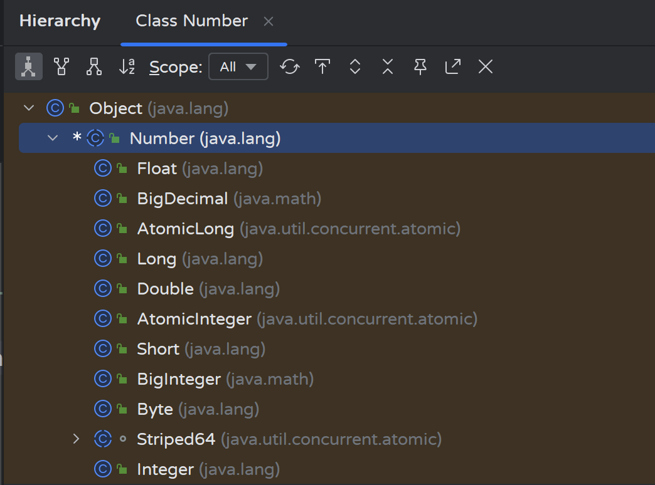Switch to Supertypes Hierarchy view
Image resolution: width=655 pixels, height=485 pixels.
pyautogui.click(x=61, y=67)
